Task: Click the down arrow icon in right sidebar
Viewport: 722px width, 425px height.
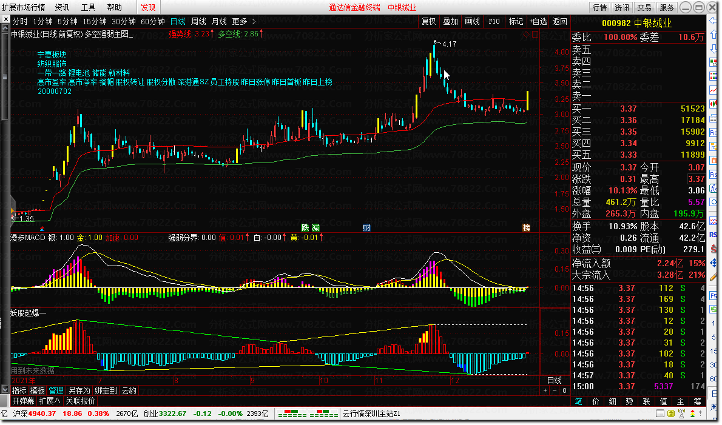Action: 714,49
